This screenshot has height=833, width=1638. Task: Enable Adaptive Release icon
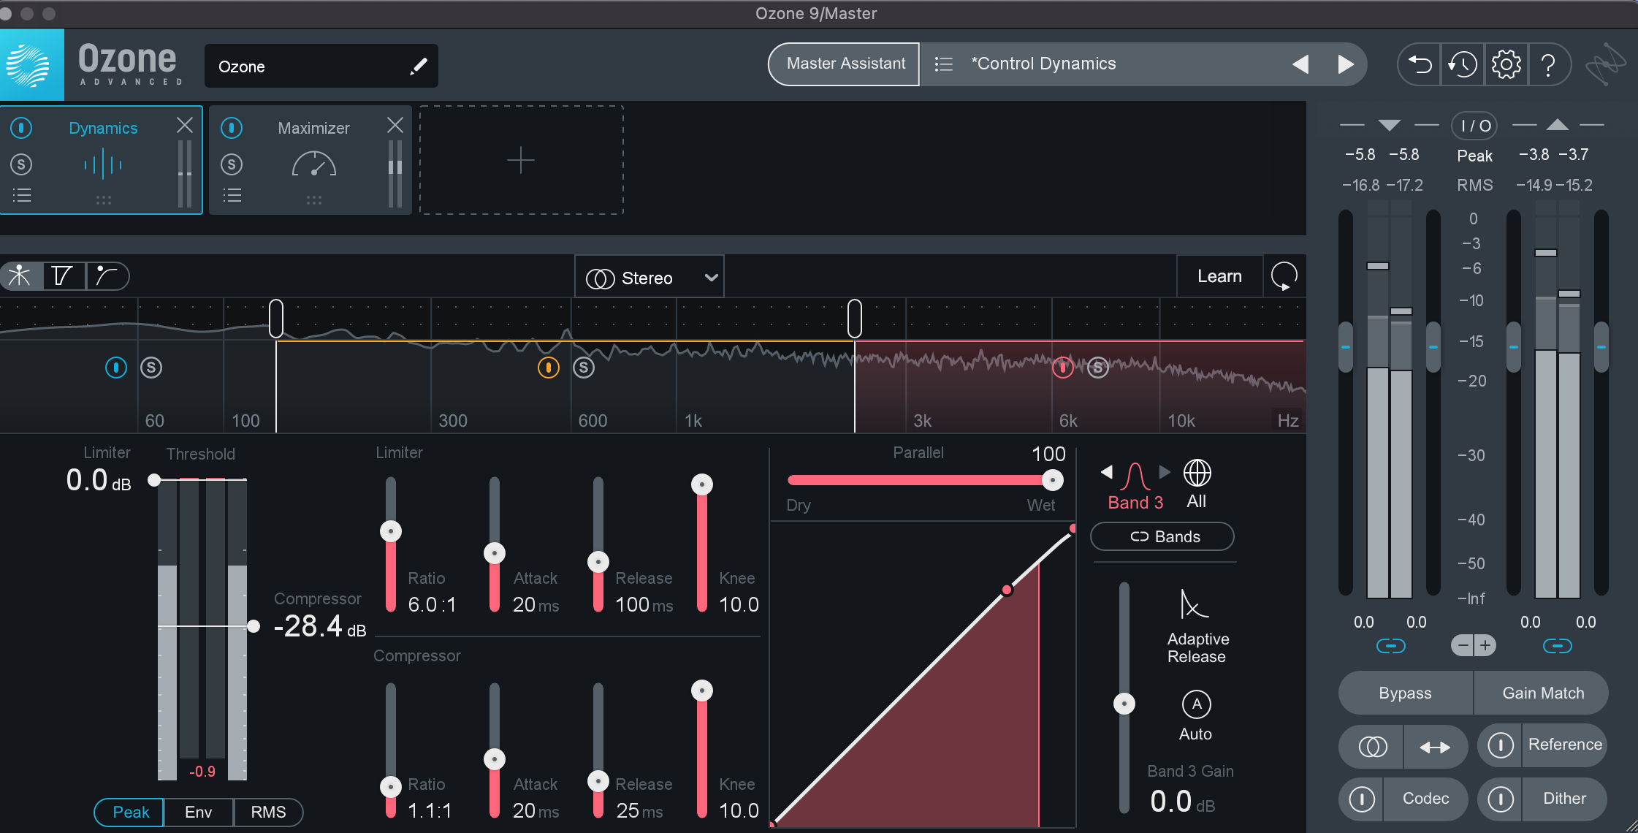pyautogui.click(x=1194, y=604)
